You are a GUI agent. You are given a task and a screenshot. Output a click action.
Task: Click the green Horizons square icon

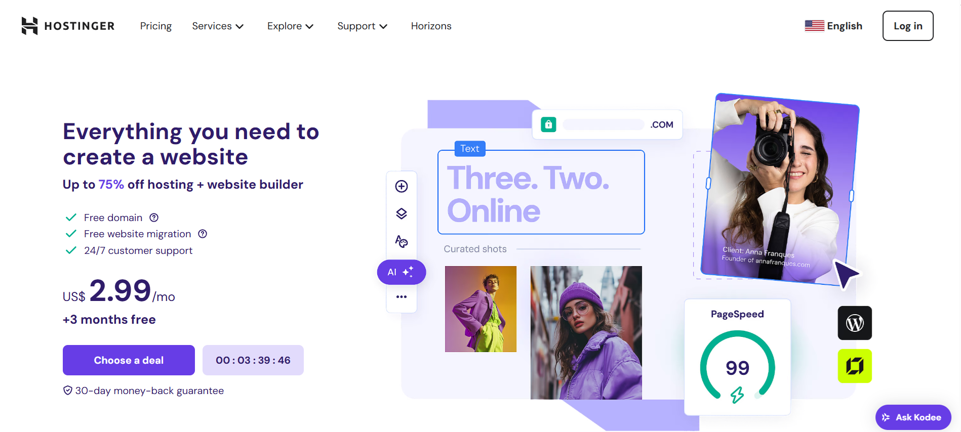pos(855,366)
